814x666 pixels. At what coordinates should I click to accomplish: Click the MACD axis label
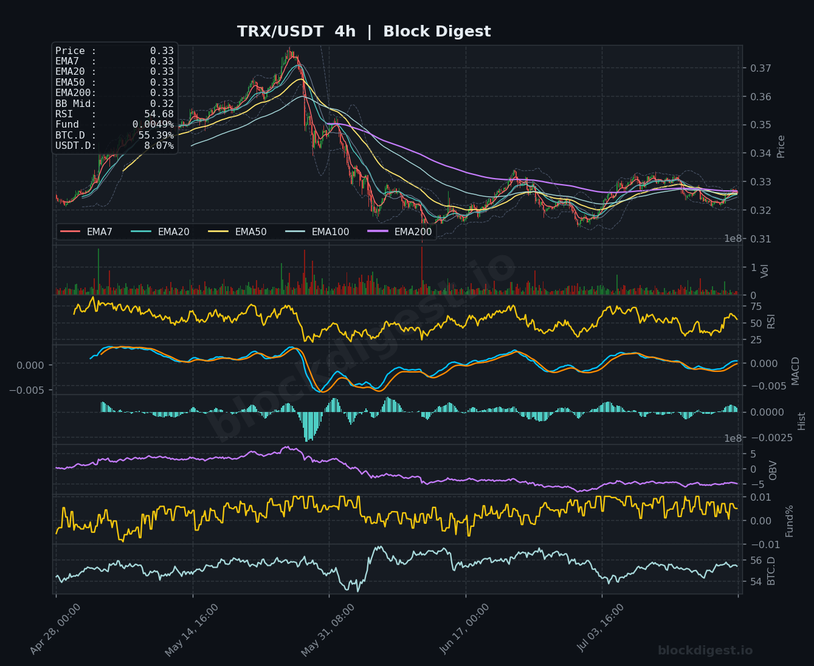(x=796, y=371)
